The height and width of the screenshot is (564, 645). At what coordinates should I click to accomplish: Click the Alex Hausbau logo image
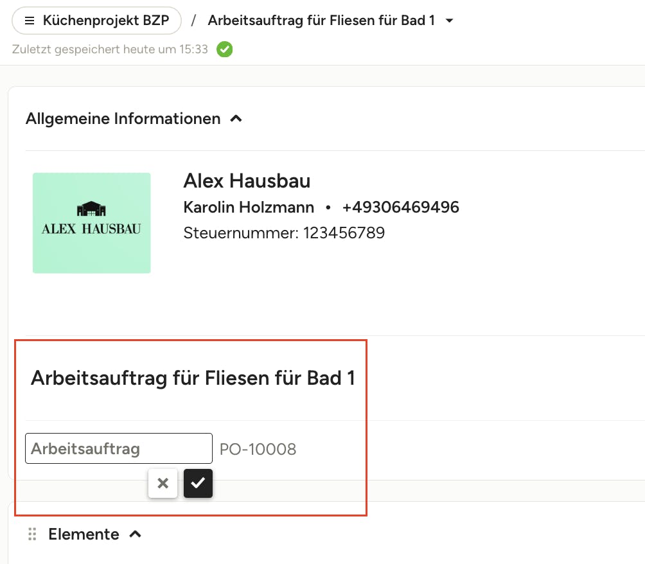coord(92,223)
